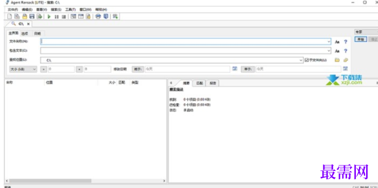Click the 晚于 date condition button
Viewport: 378px width, 188px height.
click(138, 69)
